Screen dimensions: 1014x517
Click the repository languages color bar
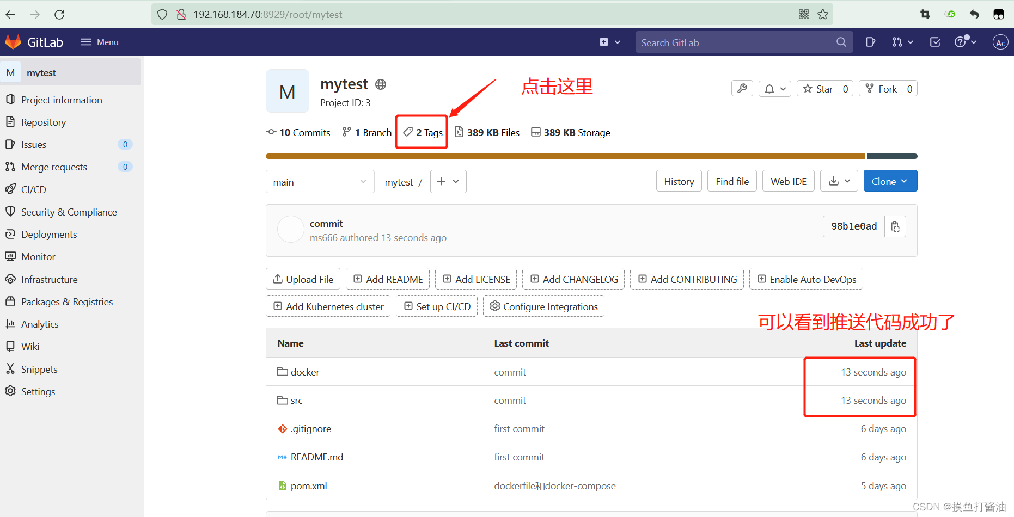pos(591,156)
